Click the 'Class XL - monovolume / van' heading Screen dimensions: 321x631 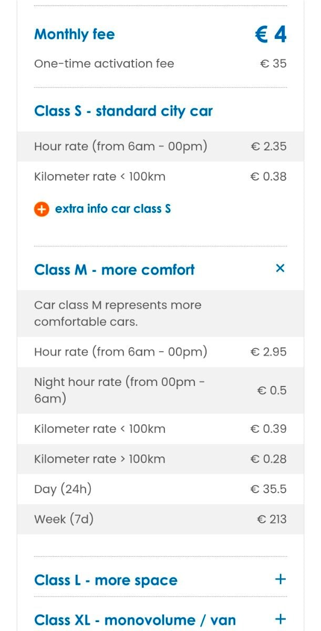coord(134,620)
